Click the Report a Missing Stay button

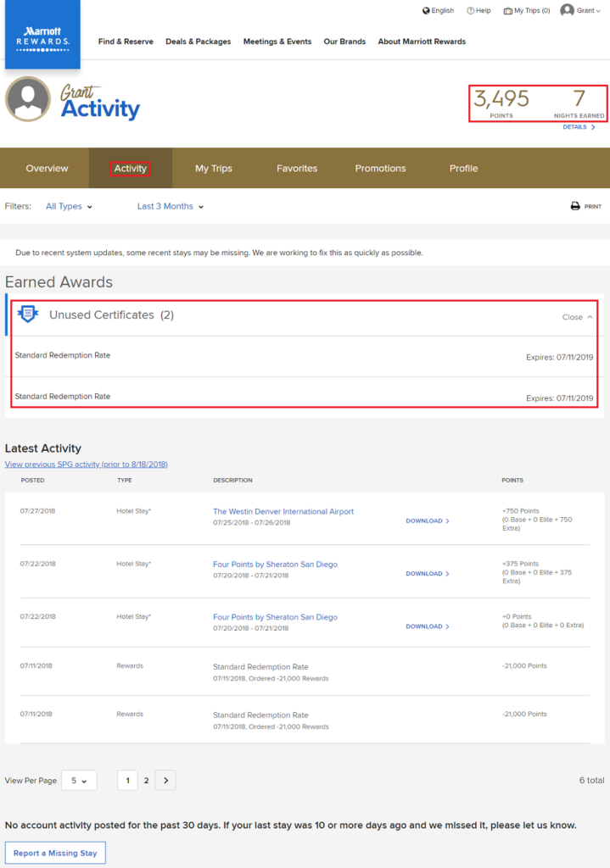click(55, 853)
